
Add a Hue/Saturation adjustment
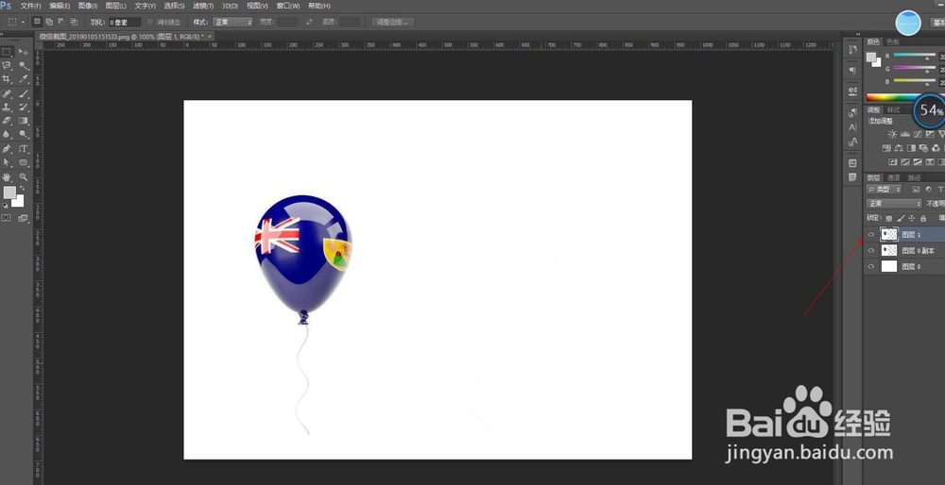point(886,148)
